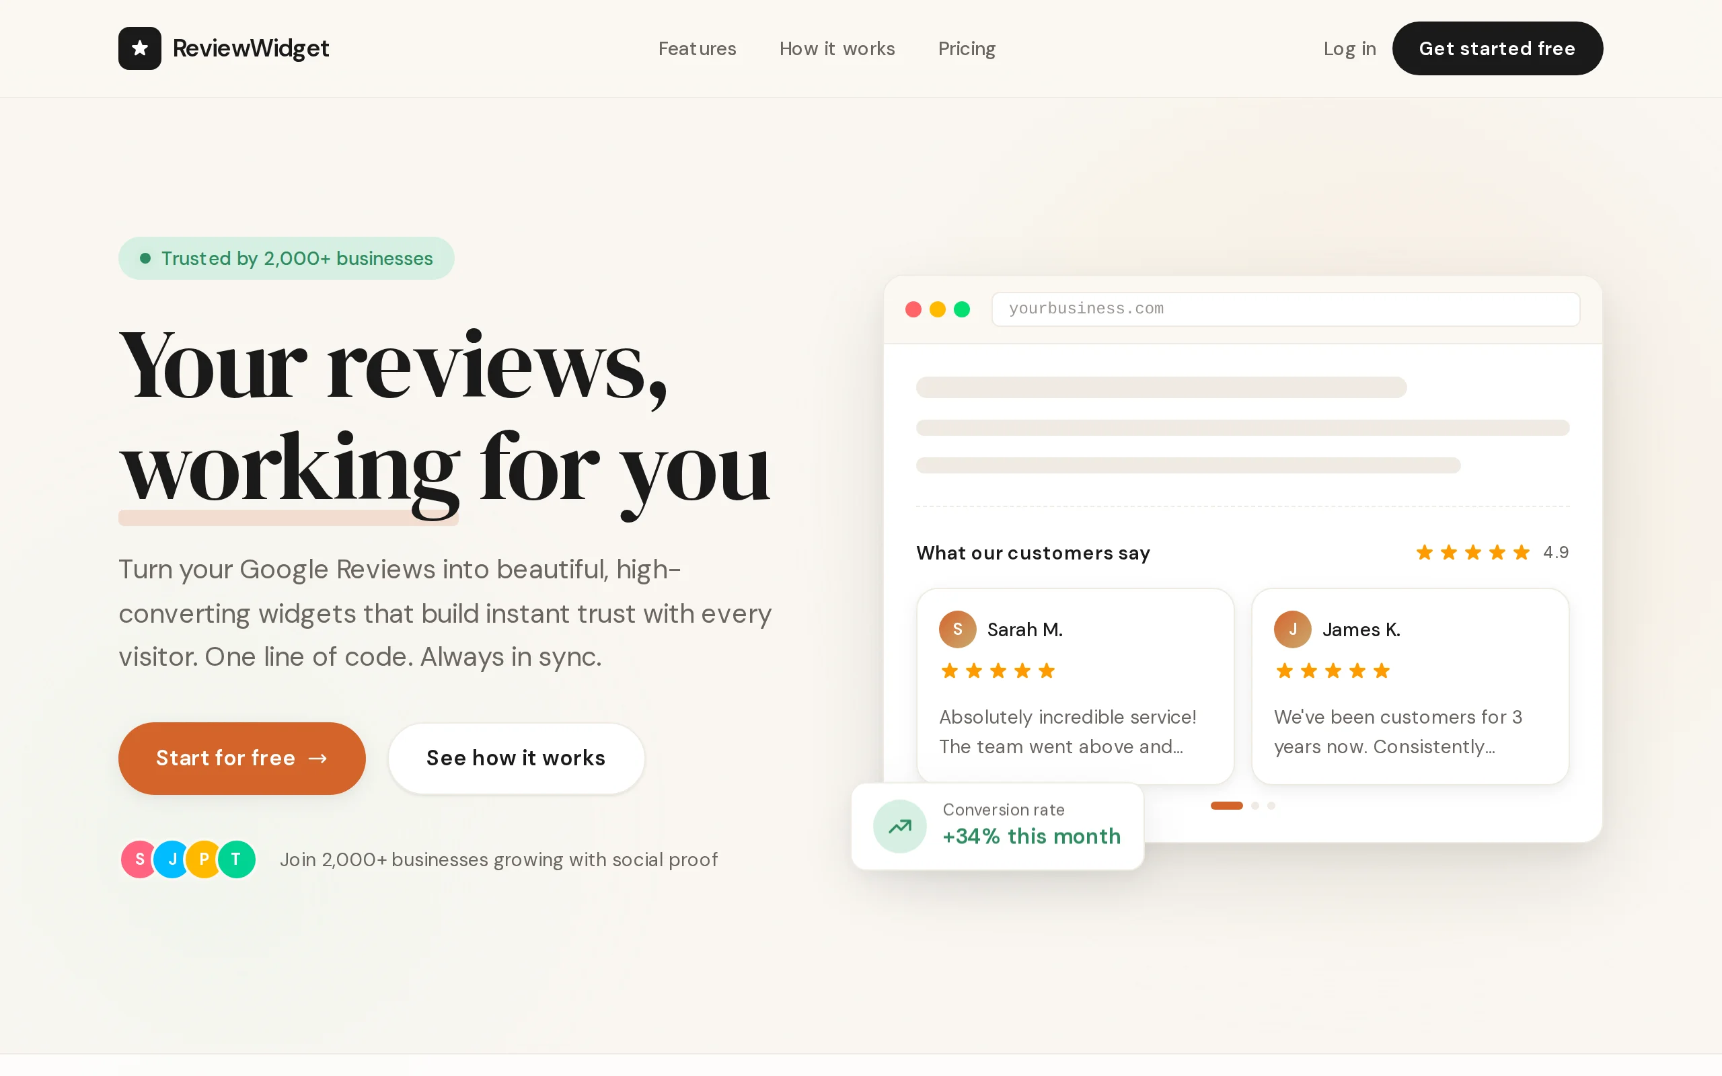Click James K.'s five-star rating
1722x1076 pixels.
pyautogui.click(x=1333, y=670)
